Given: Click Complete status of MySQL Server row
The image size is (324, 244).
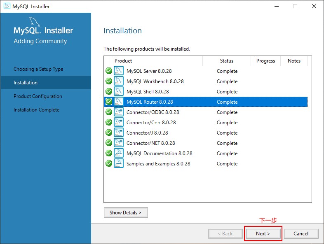Looking at the screenshot, I should (x=227, y=71).
